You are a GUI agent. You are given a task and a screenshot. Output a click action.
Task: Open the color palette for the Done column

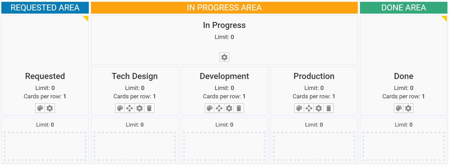[x=398, y=108]
